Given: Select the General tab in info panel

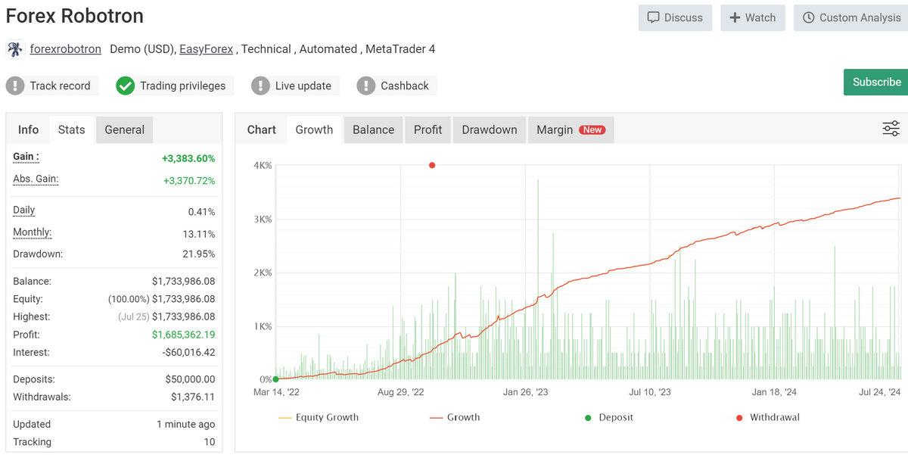Looking at the screenshot, I should (124, 129).
